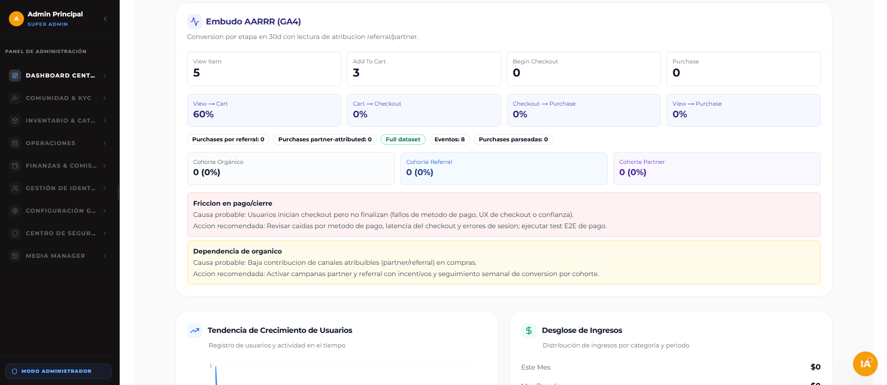Click the Dependencia de organico alert

(x=504, y=262)
